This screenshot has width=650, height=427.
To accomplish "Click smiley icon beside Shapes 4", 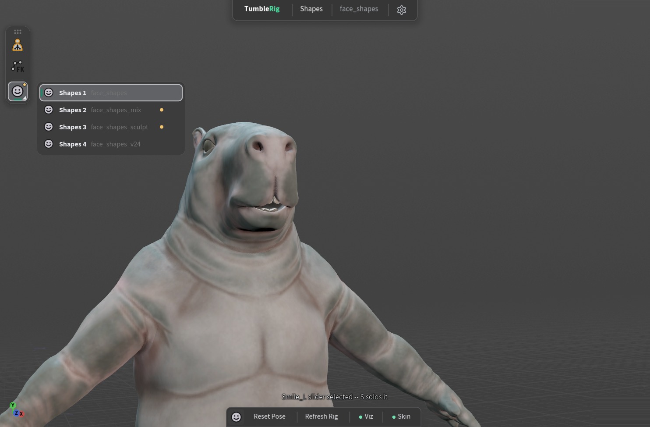I will (x=49, y=144).
